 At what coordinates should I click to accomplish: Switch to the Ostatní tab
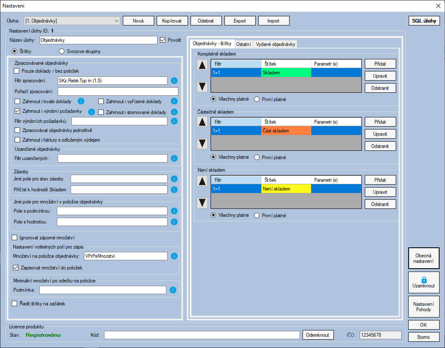coord(244,44)
